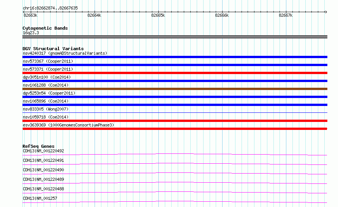Select the magenta intron line under NM_001220490

point(175,173)
